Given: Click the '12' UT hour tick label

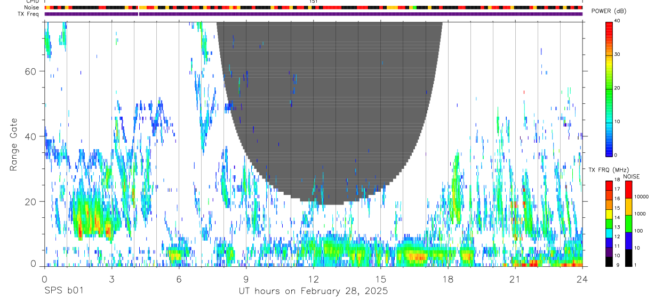Looking at the screenshot, I should [314, 279].
